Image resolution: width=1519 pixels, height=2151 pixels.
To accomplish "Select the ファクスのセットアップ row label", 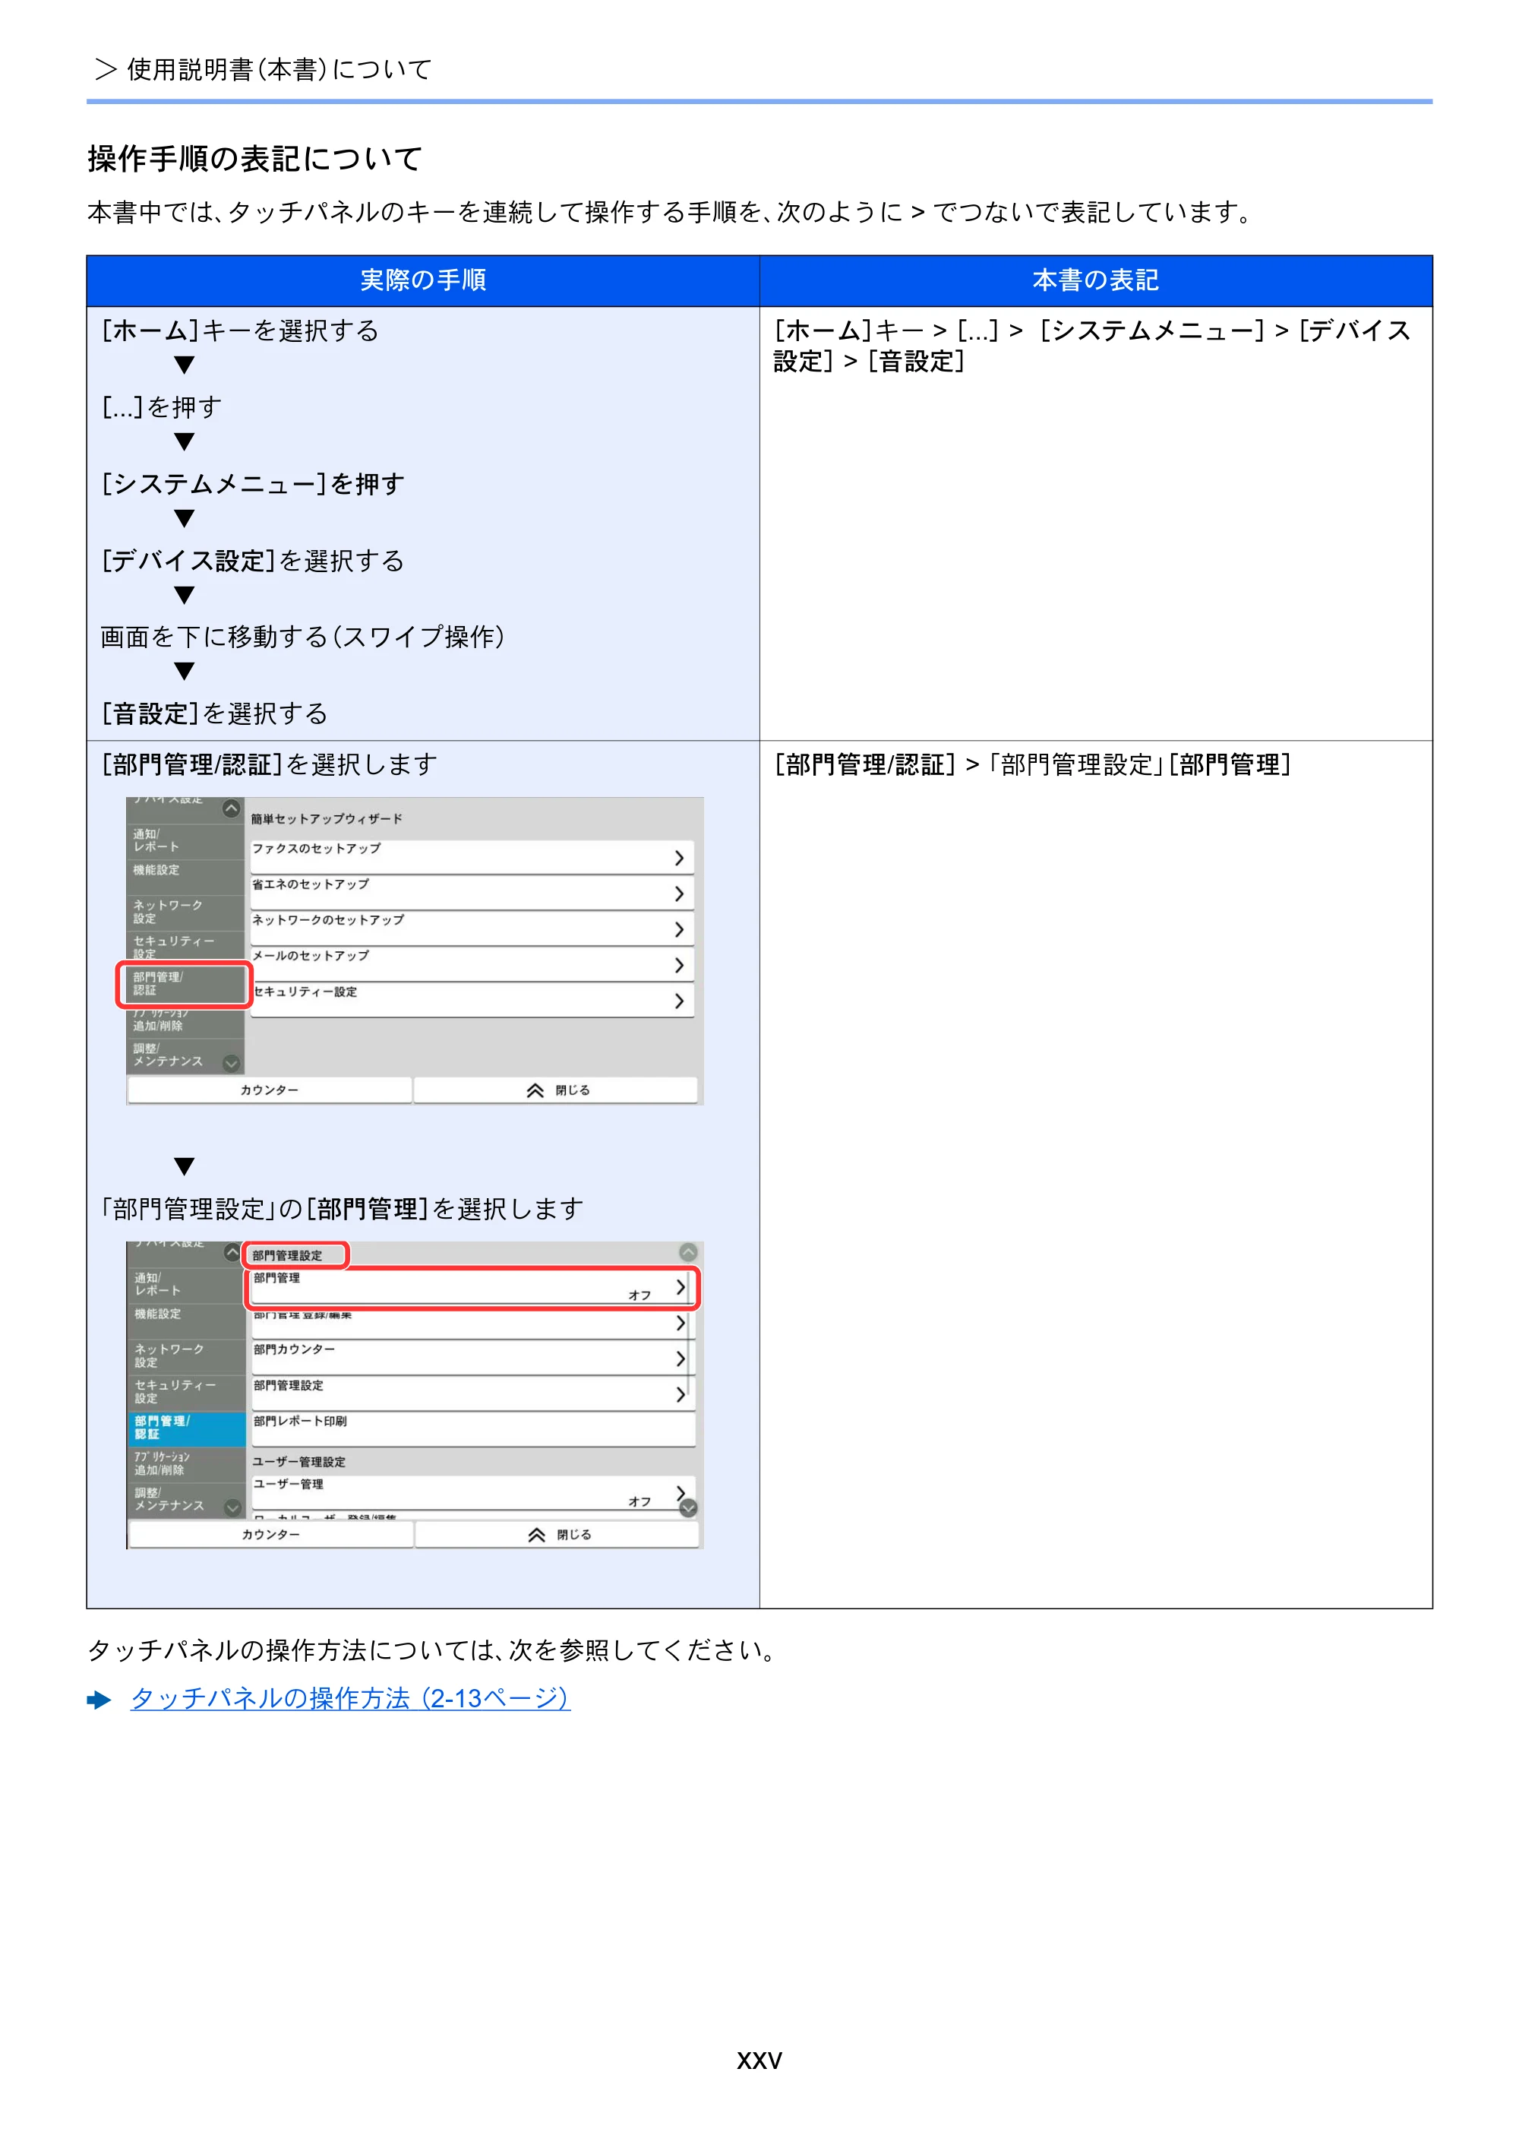I will pos(317,849).
